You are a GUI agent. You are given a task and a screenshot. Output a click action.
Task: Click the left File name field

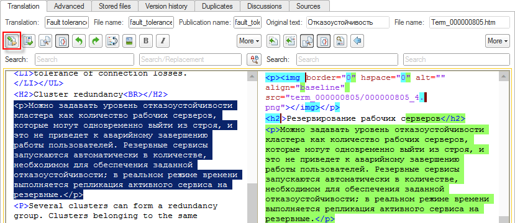click(151, 22)
